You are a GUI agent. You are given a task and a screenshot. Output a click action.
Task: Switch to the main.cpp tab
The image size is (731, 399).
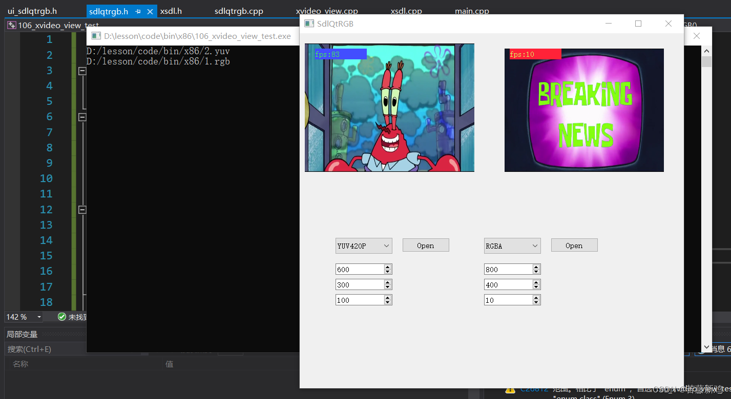pos(472,11)
